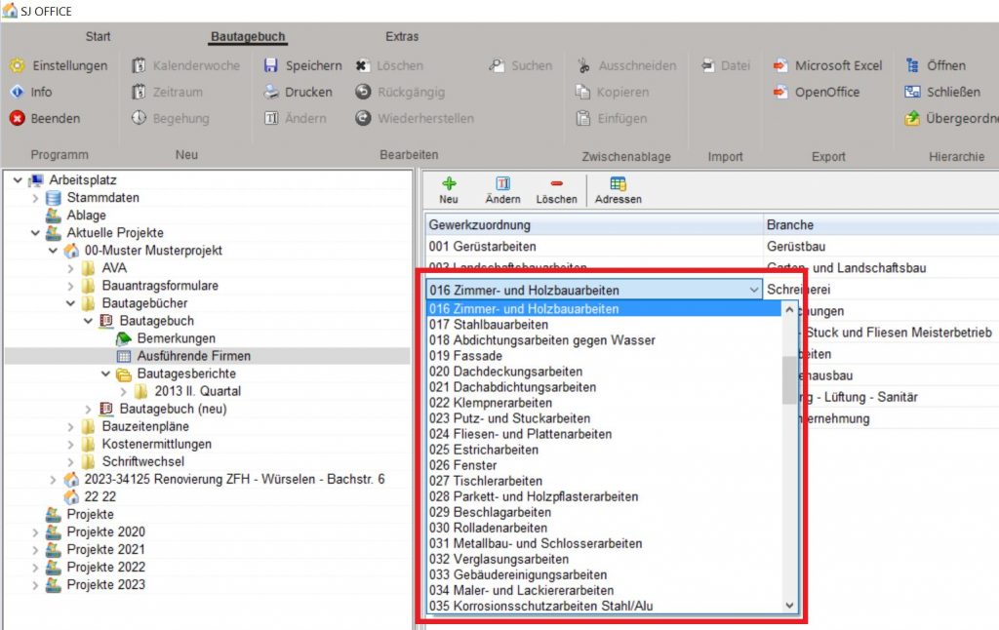Click the Einstellungen gear icon

point(18,65)
